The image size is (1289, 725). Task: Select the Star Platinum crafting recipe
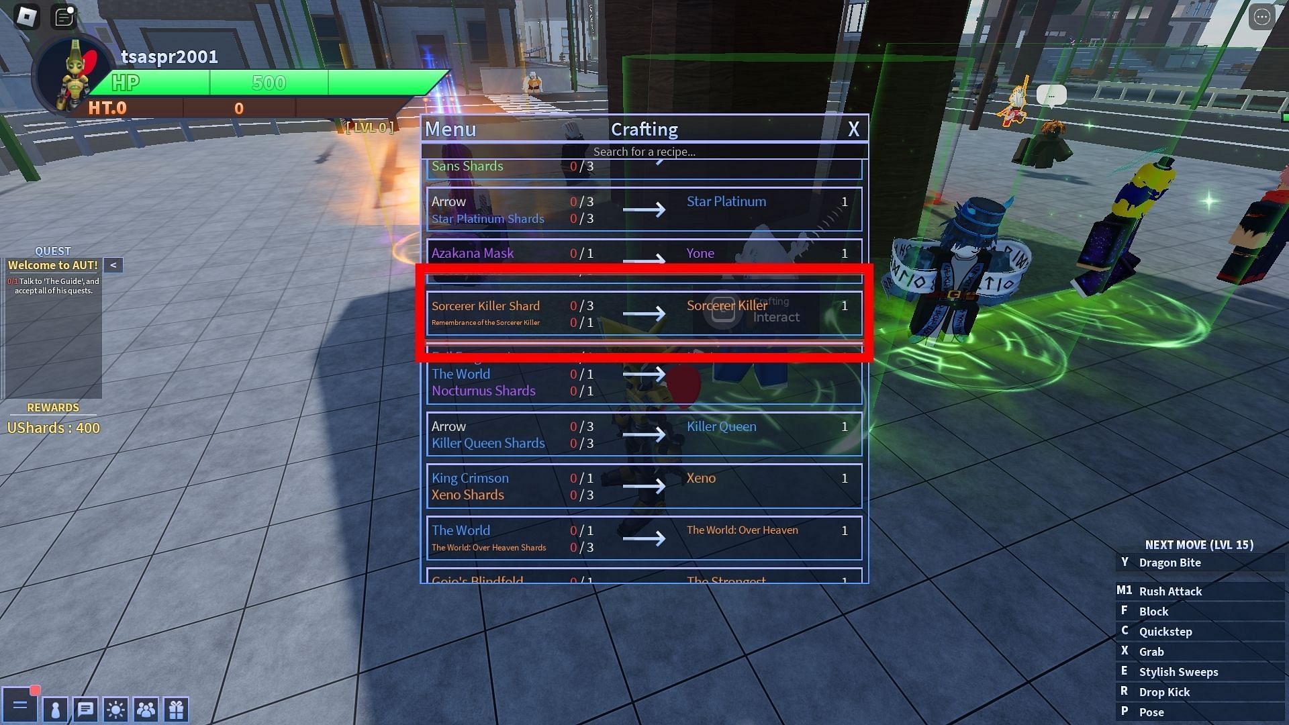(x=644, y=210)
